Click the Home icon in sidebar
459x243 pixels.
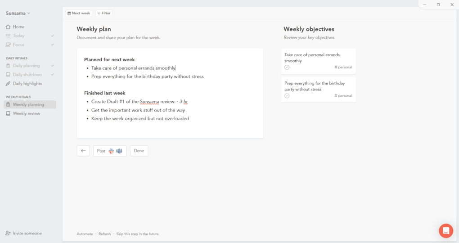pyautogui.click(x=8, y=27)
